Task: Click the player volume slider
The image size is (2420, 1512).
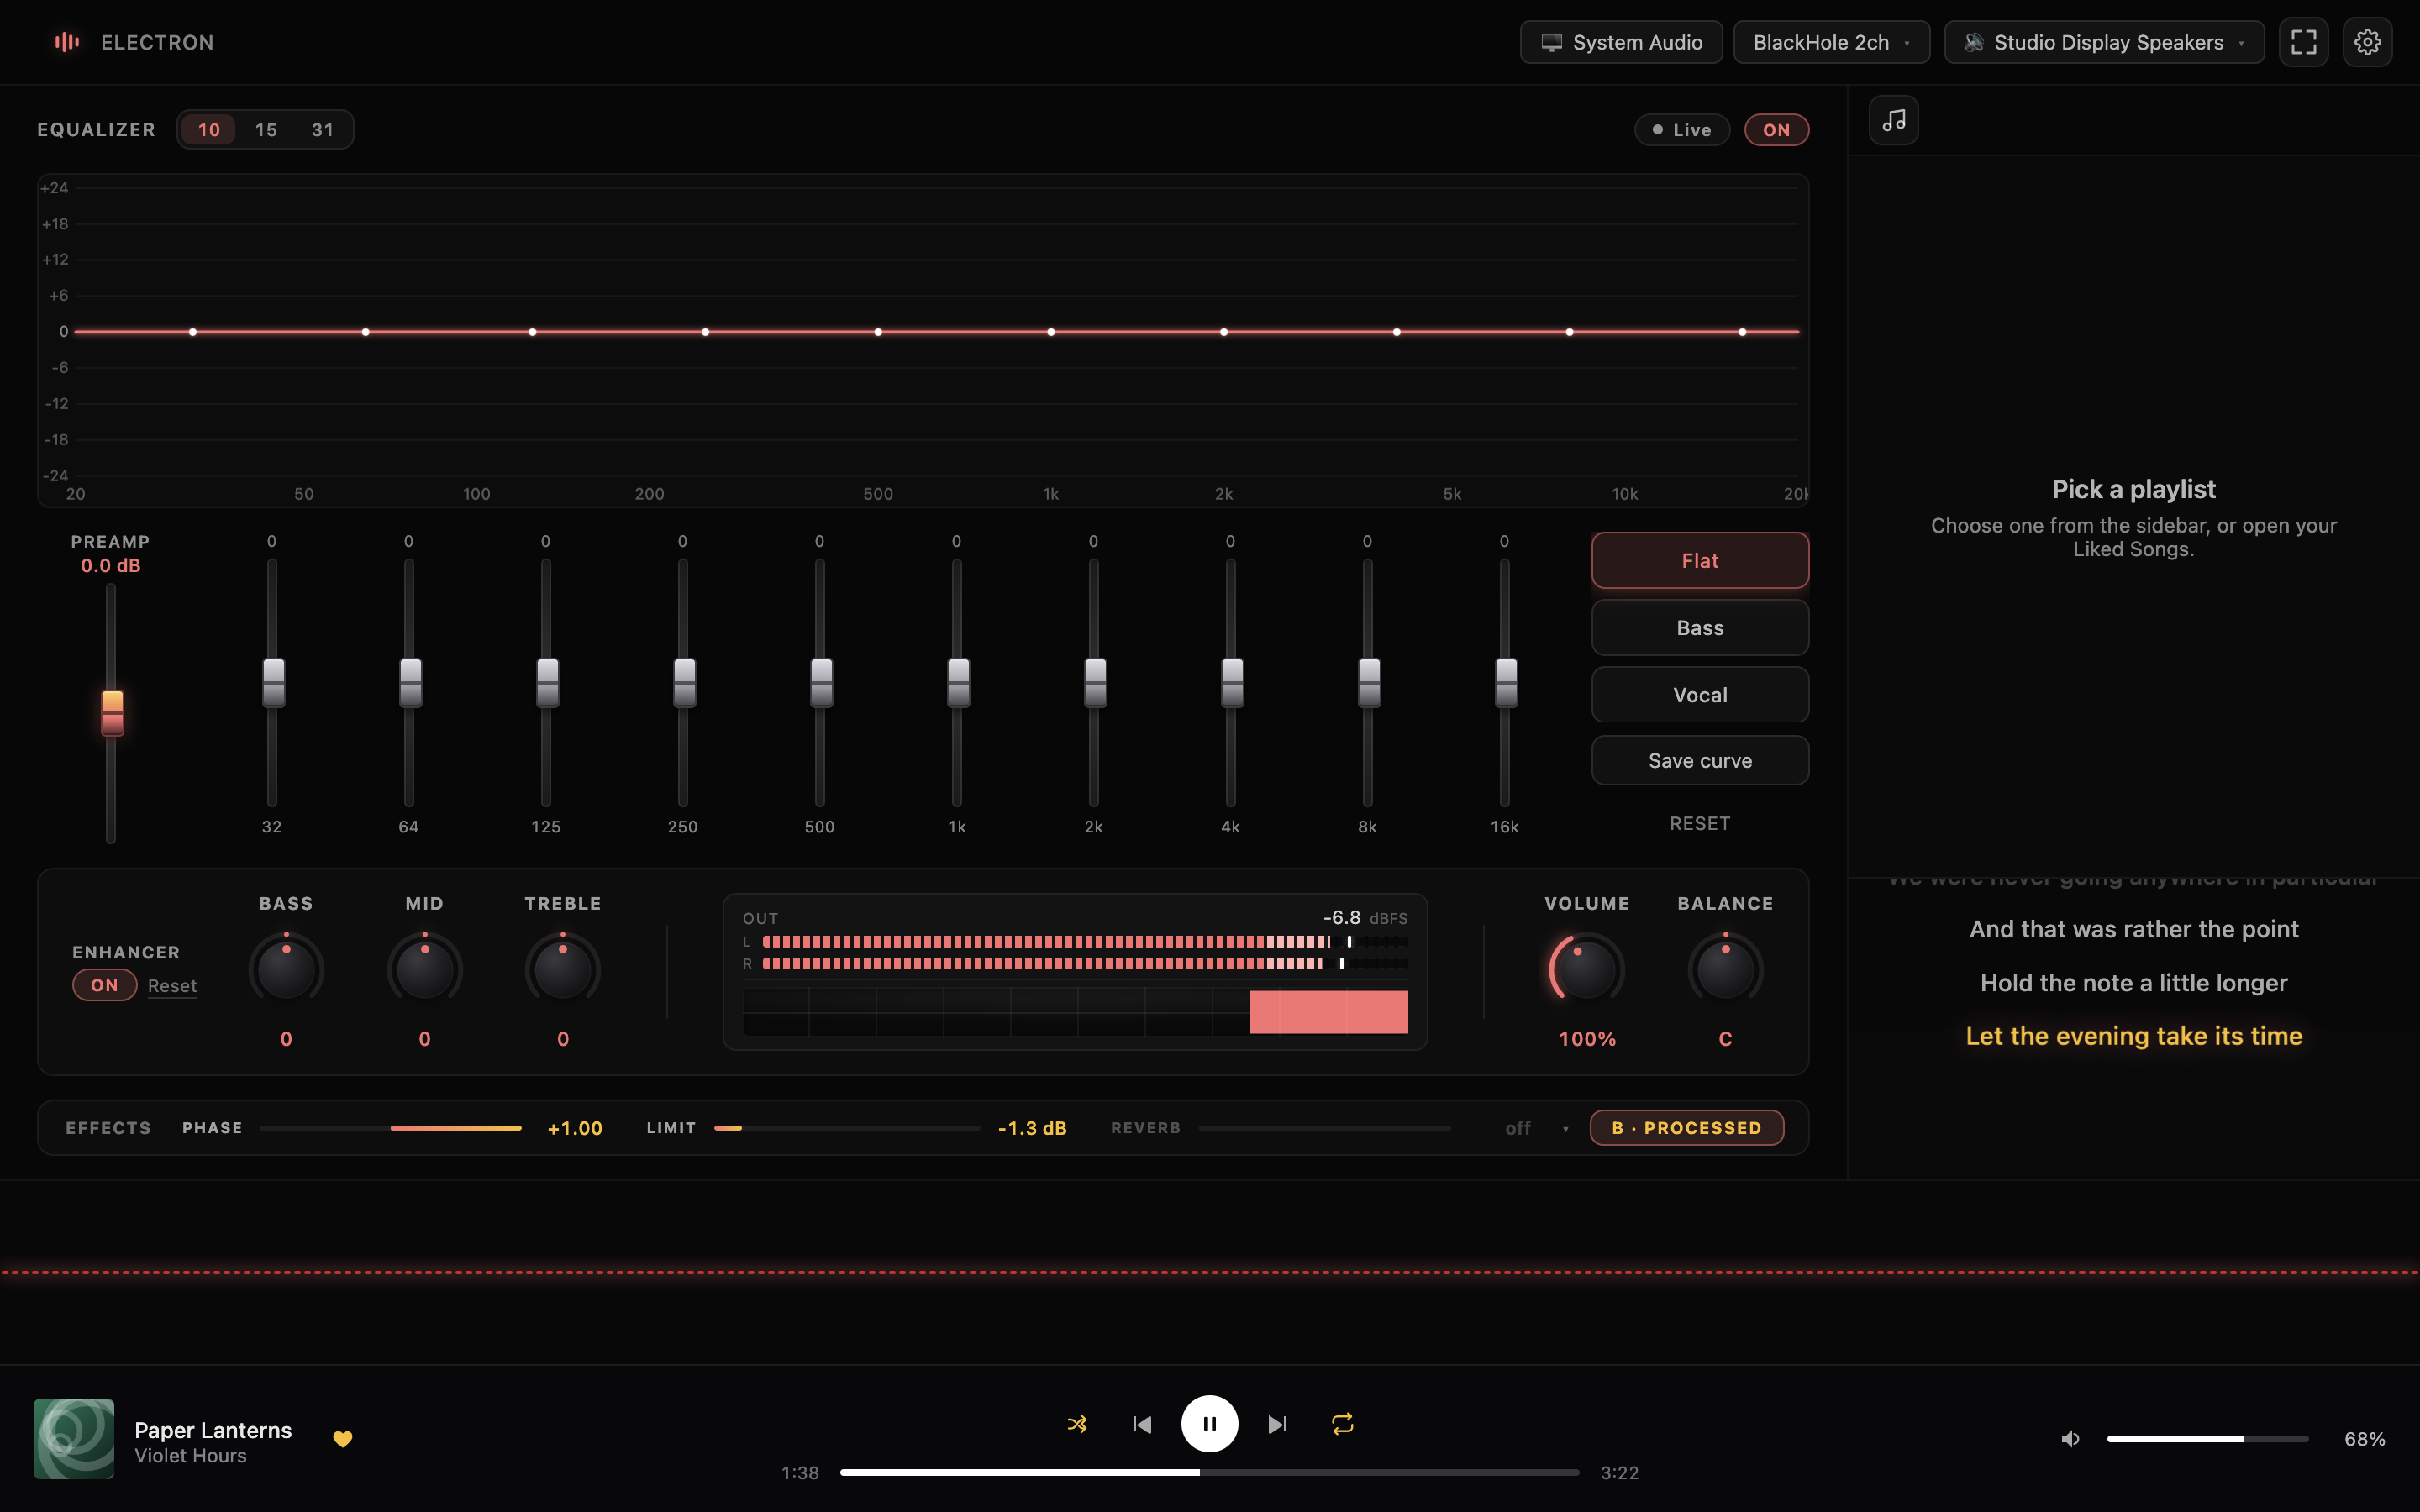Action: 2207,1439
